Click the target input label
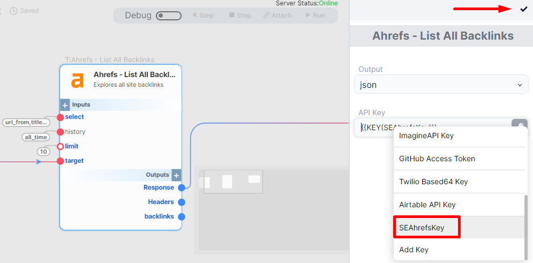The width and height of the screenshot is (533, 263). 74,161
